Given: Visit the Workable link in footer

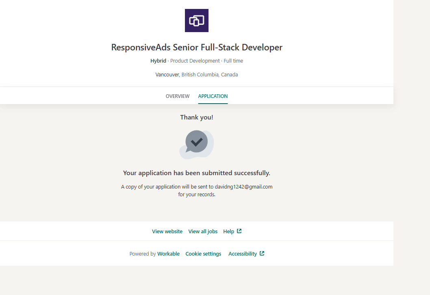Looking at the screenshot, I should tap(168, 254).
